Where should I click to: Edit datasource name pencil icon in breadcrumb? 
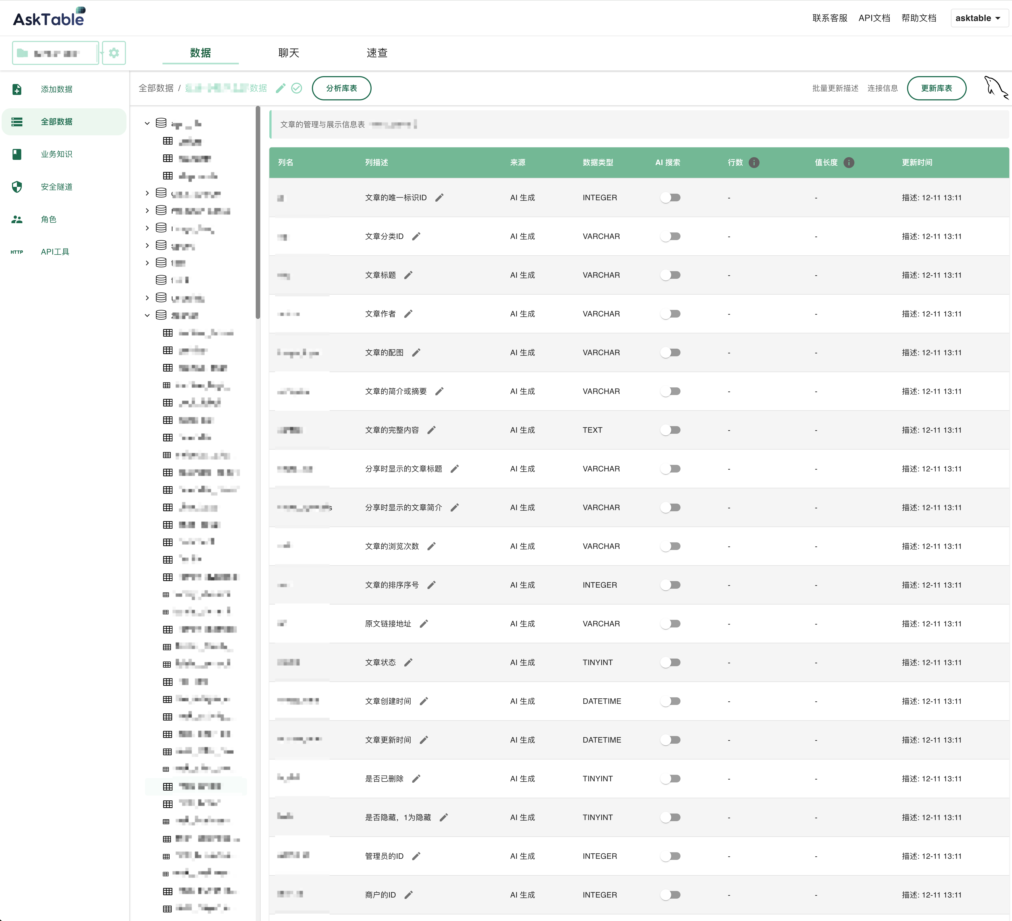tap(281, 88)
